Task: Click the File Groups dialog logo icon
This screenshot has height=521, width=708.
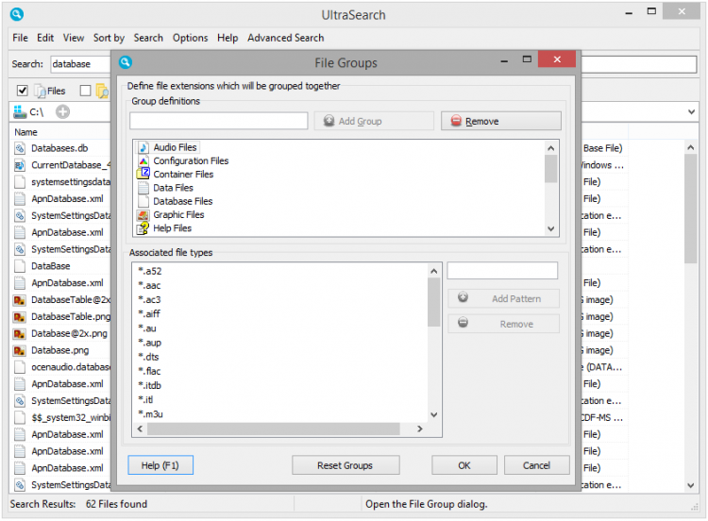Action: (x=126, y=62)
